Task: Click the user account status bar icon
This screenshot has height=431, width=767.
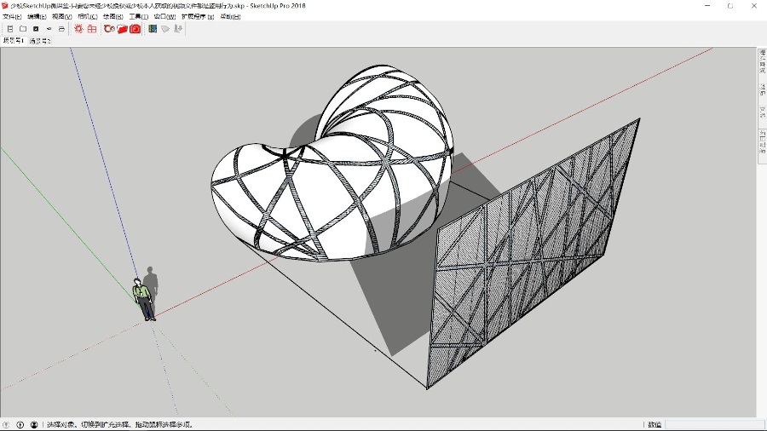Action: click(x=34, y=425)
